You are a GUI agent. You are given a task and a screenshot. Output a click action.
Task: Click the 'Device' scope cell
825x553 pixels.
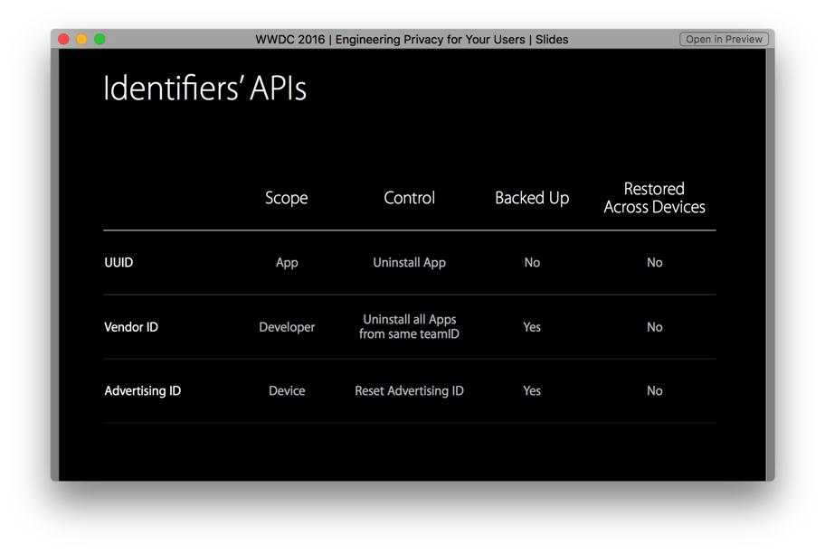(287, 390)
